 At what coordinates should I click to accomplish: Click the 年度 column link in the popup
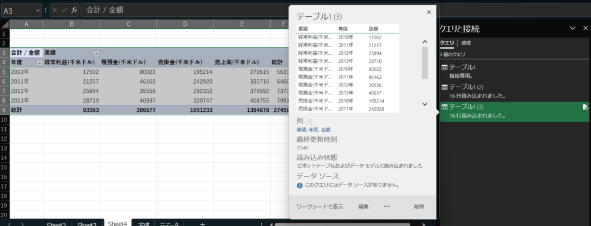coord(313,130)
